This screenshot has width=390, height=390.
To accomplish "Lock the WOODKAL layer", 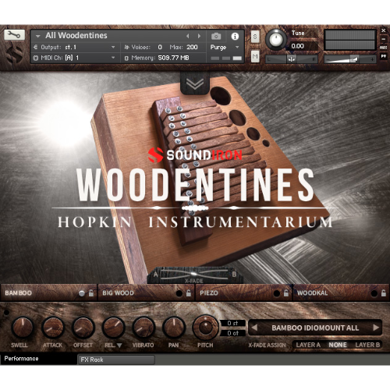I will point(384,293).
